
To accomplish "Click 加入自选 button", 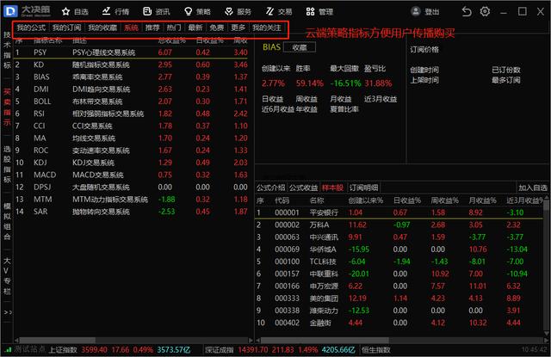I will [x=532, y=188].
